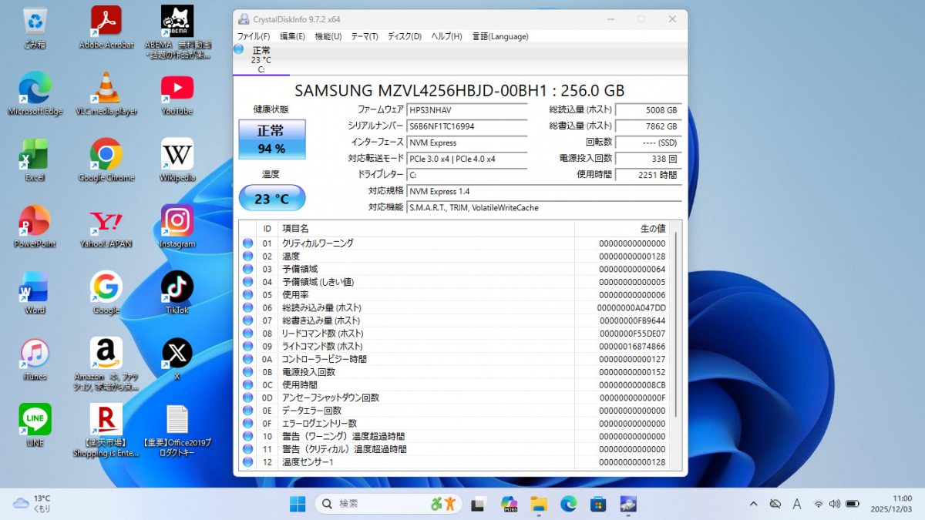Open CrystalDiskInfo from the taskbar
This screenshot has height=520, width=925.
(x=628, y=504)
